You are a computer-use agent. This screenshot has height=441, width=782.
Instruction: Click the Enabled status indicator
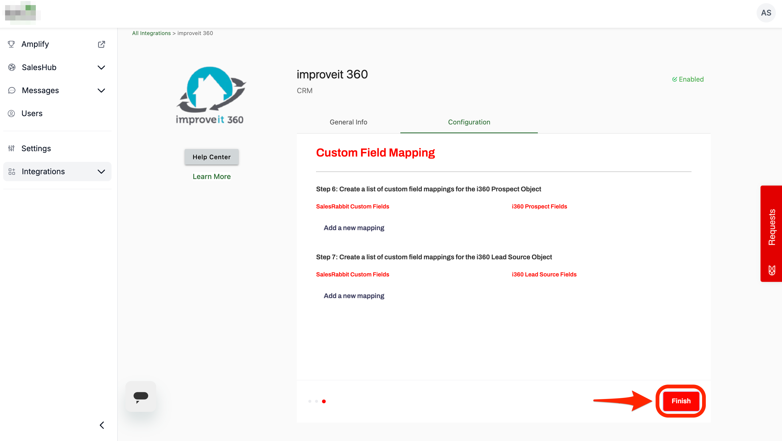688,79
